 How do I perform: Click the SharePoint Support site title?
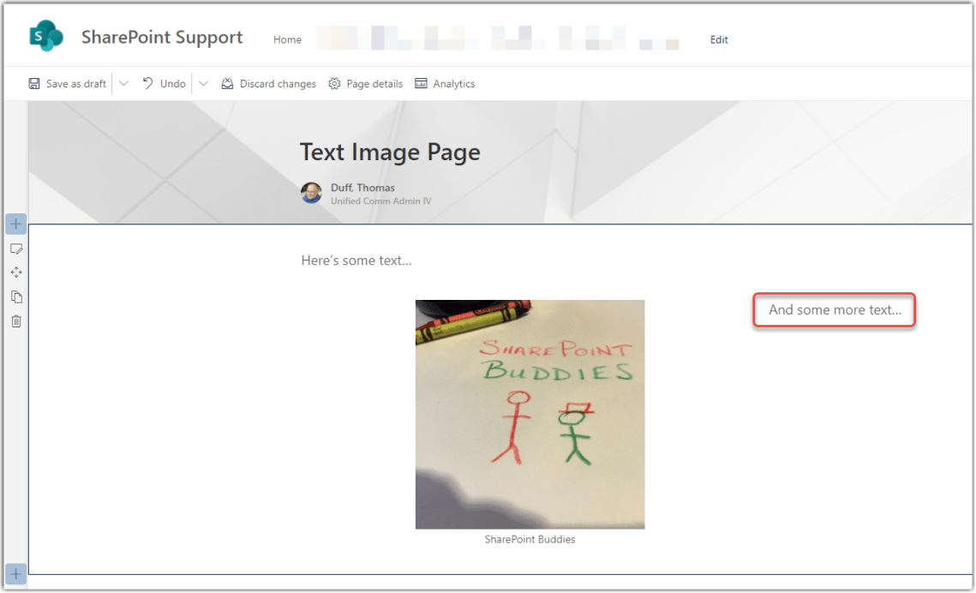(x=161, y=37)
